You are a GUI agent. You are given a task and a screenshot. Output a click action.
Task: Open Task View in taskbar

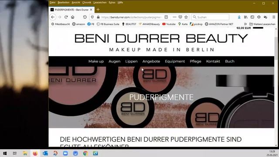point(15,153)
